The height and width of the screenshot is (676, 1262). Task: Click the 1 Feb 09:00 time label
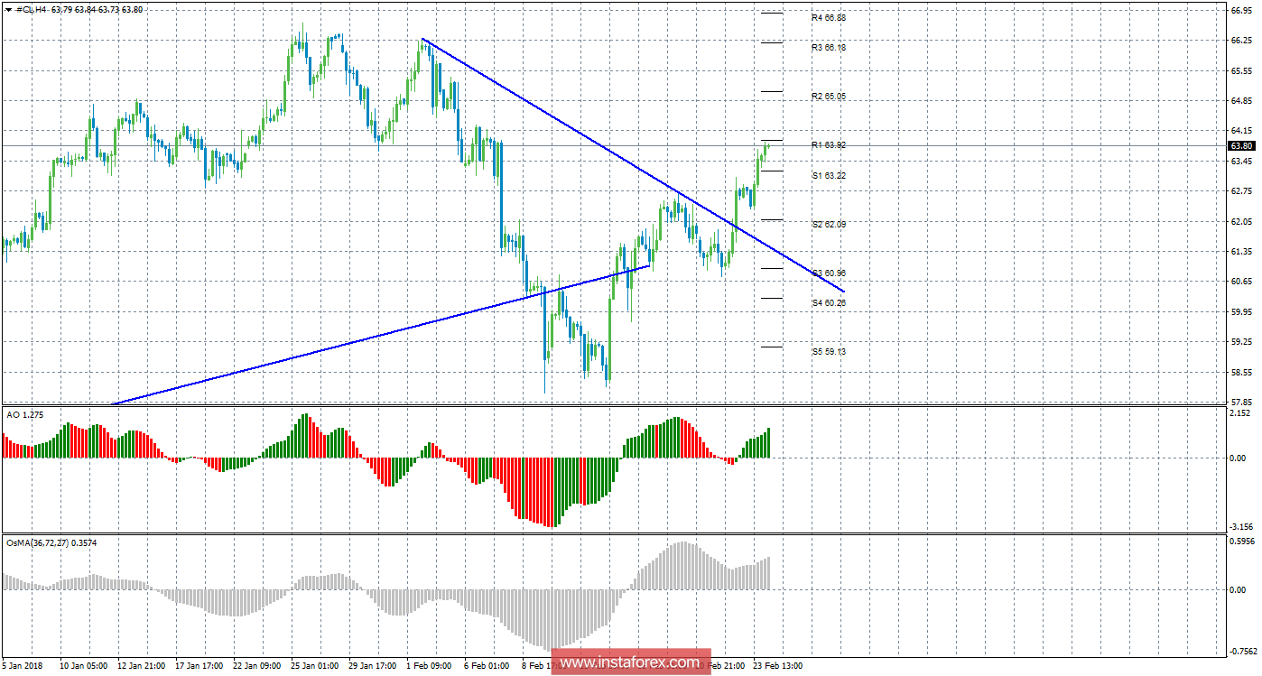[429, 666]
